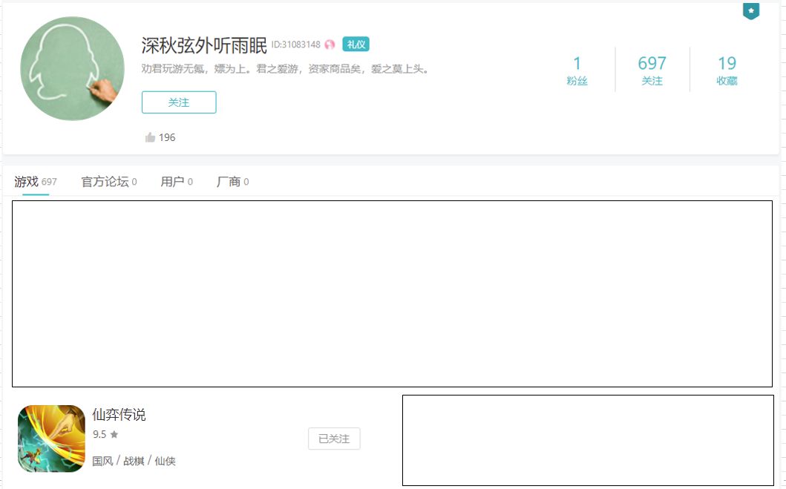Click the profile bio starting with 劝君玩游无氪
This screenshot has width=786, height=489.
pos(285,69)
